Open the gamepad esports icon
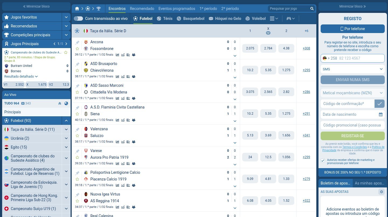Screen dimensions: 388x217 tap(289, 19)
